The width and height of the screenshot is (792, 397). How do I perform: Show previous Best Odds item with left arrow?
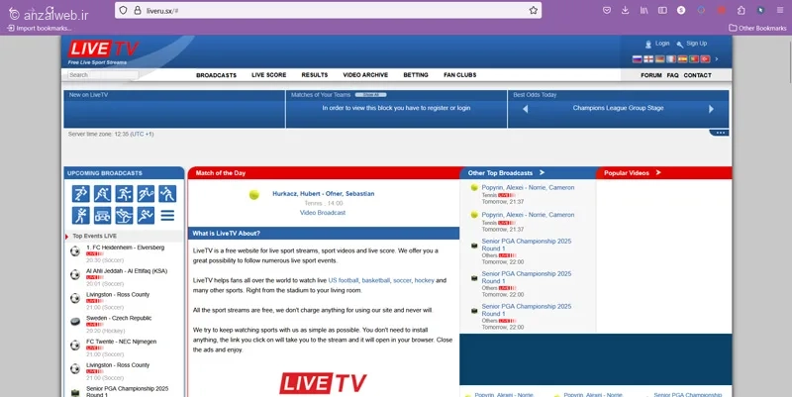(x=526, y=109)
